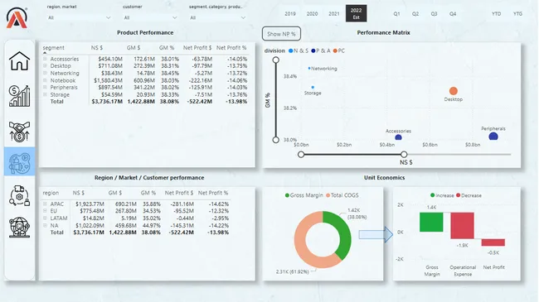The width and height of the screenshot is (539, 302).
Task: Switch to YTD view
Action: 496,14
